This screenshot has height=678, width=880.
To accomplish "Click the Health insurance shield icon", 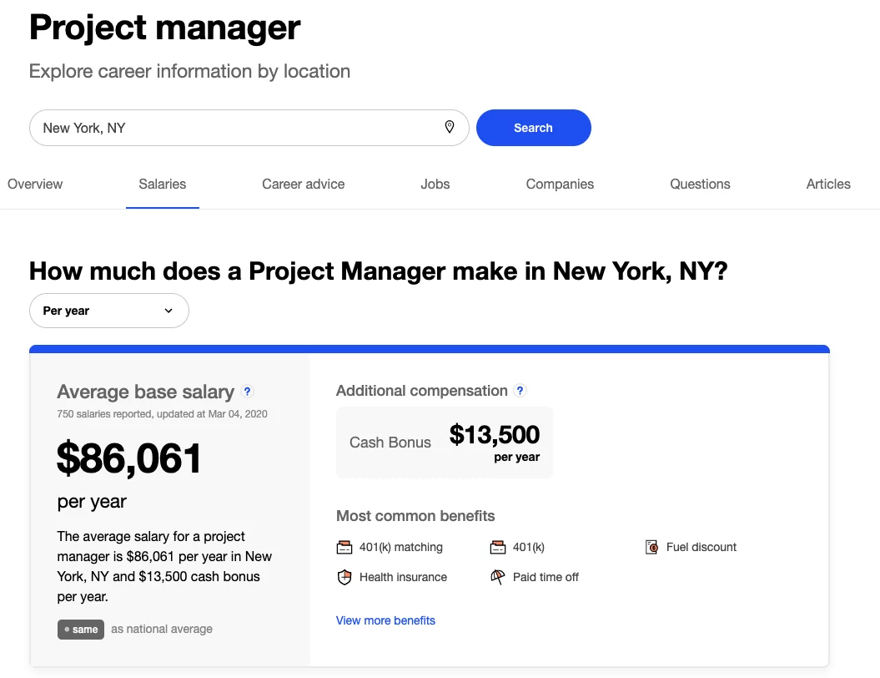I will 344,578.
